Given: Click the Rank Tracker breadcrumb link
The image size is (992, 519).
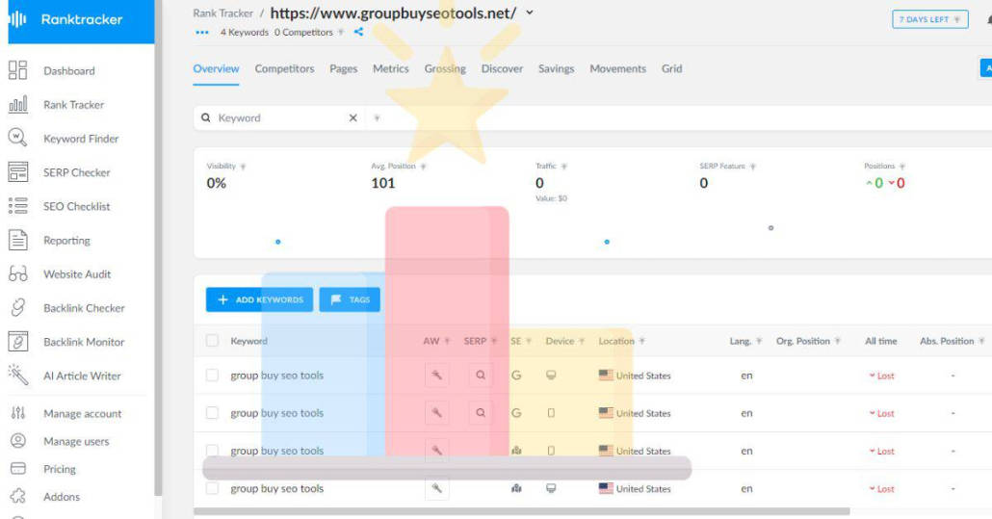Looking at the screenshot, I should pos(222,13).
